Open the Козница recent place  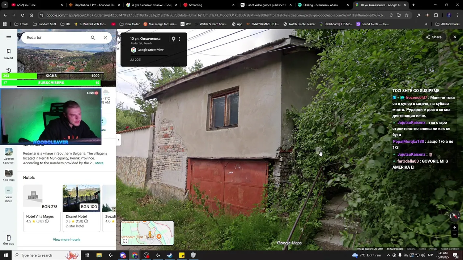click(9, 175)
